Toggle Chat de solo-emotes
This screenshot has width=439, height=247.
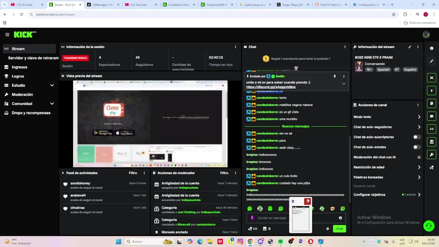click(x=417, y=147)
